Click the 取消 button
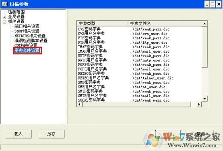This screenshot has height=151, width=223. pos(201,134)
